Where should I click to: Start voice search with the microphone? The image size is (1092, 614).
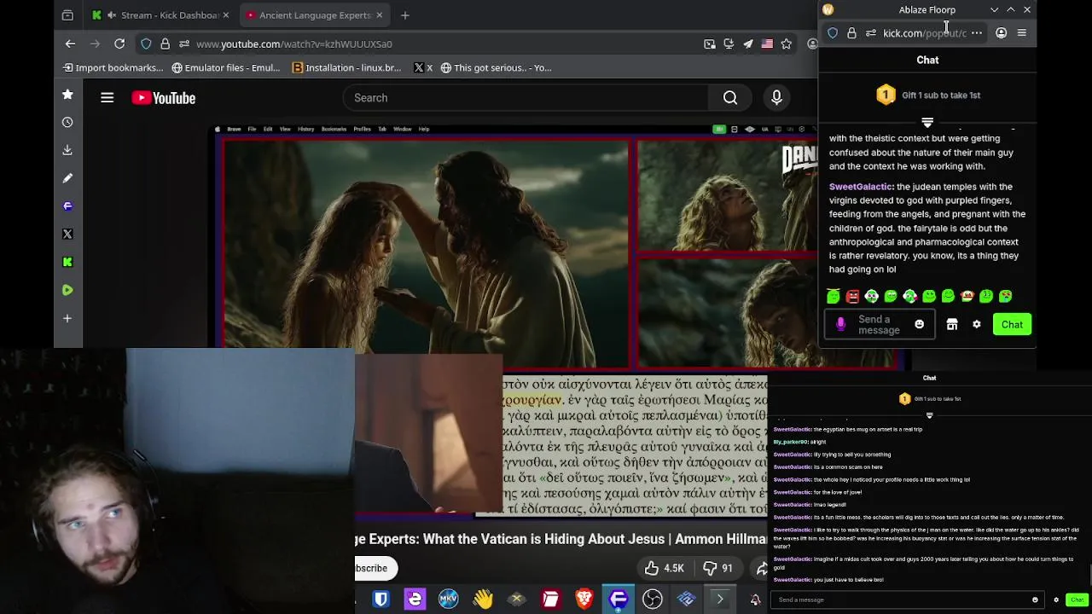click(x=776, y=98)
